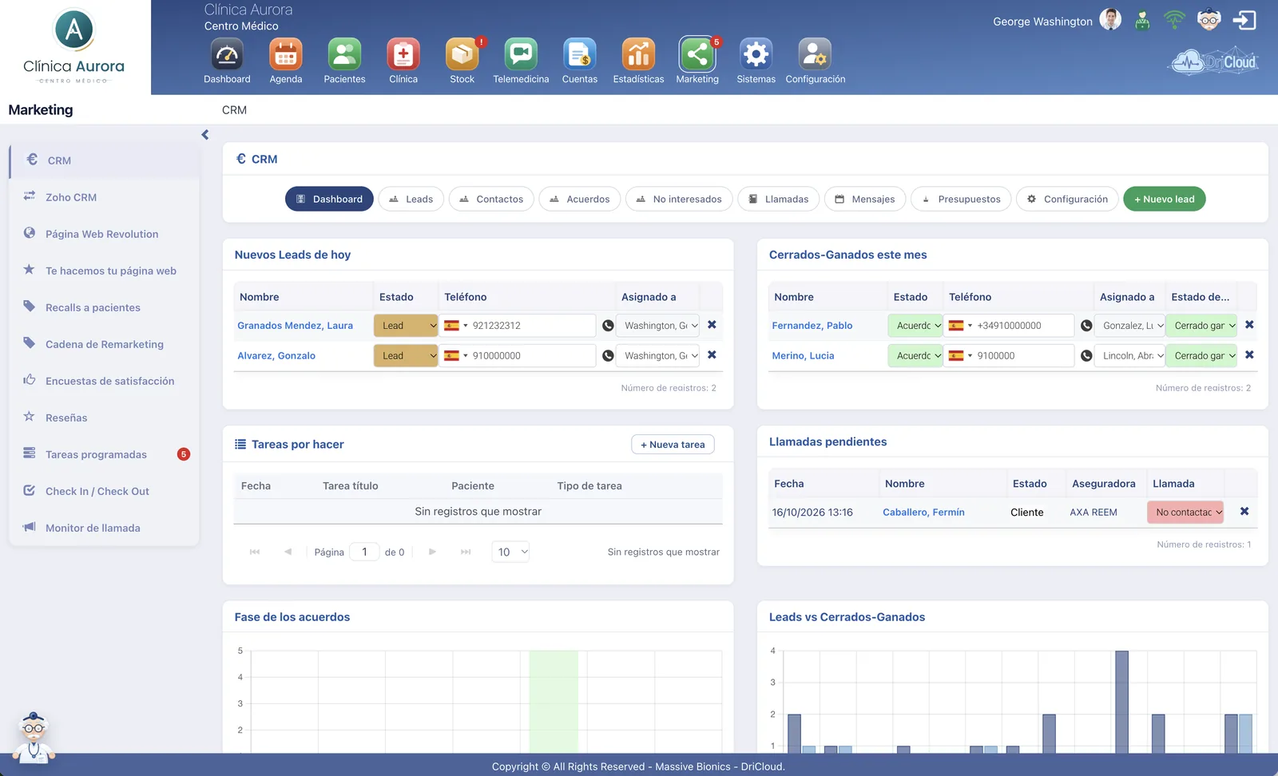The height and width of the screenshot is (776, 1278).
Task: Call Granados Mendez, Laura via phone icon
Action: pyautogui.click(x=608, y=326)
